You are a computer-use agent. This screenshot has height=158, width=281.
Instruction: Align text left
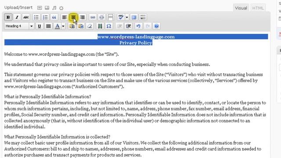(x=65, y=18)
